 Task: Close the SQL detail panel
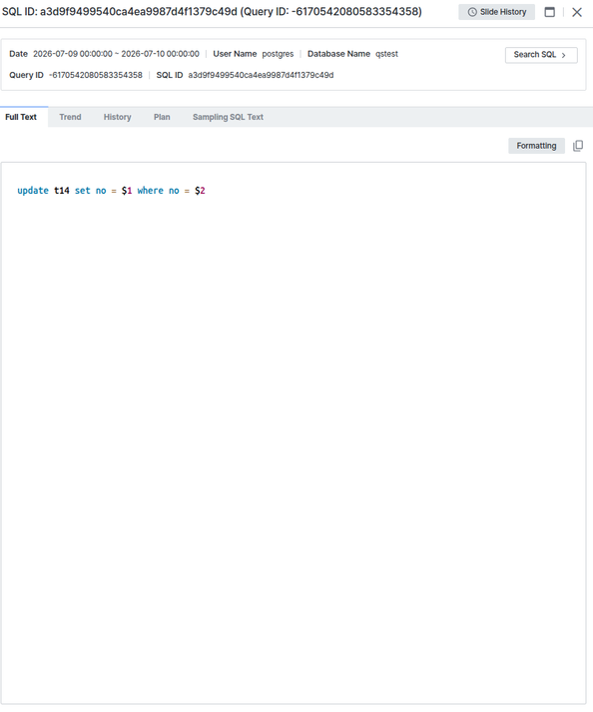(x=577, y=12)
